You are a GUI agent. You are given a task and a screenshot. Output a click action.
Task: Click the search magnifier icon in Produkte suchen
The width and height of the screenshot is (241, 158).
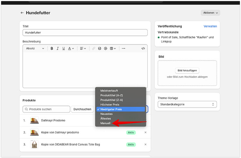coord(26,109)
